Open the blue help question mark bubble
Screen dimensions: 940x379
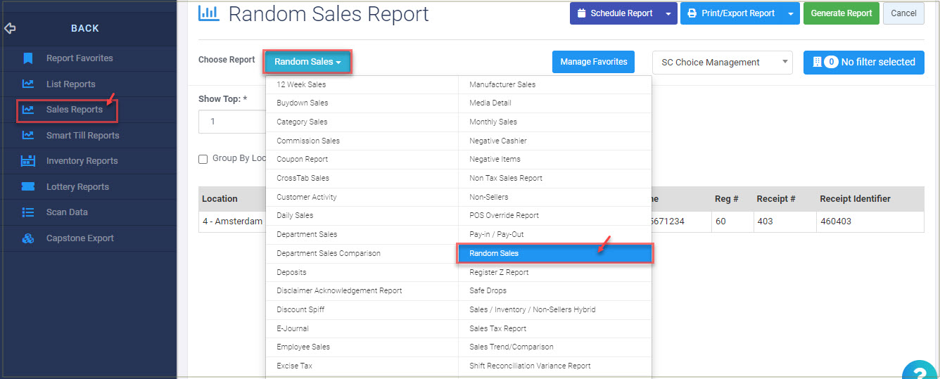[x=920, y=371]
